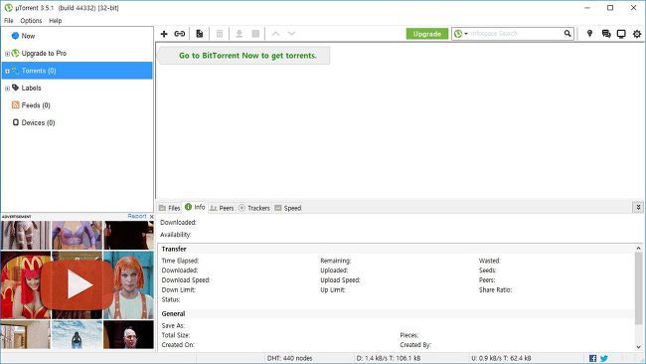Collapse detail pane with double-chevron button
Screen dimensions: 646x364
[x=638, y=207]
